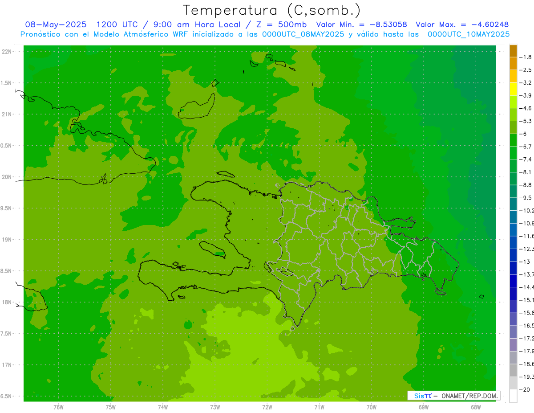The height and width of the screenshot is (413, 534).
Task: Click the 'Valor Max. = -4.60248' text
Action: click(462, 25)
